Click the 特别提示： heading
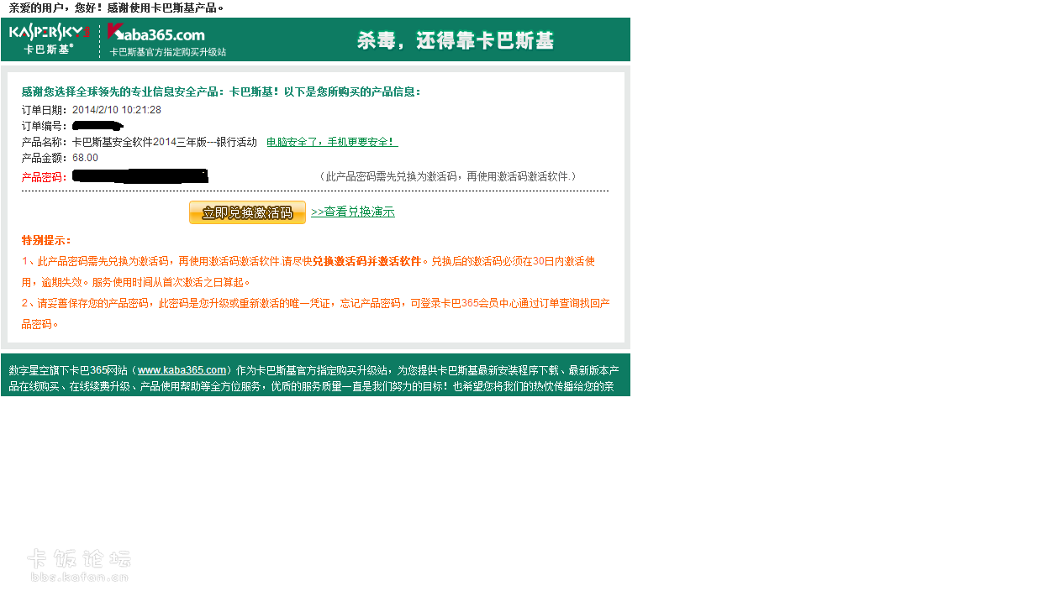The image size is (1054, 591). pyautogui.click(x=47, y=241)
